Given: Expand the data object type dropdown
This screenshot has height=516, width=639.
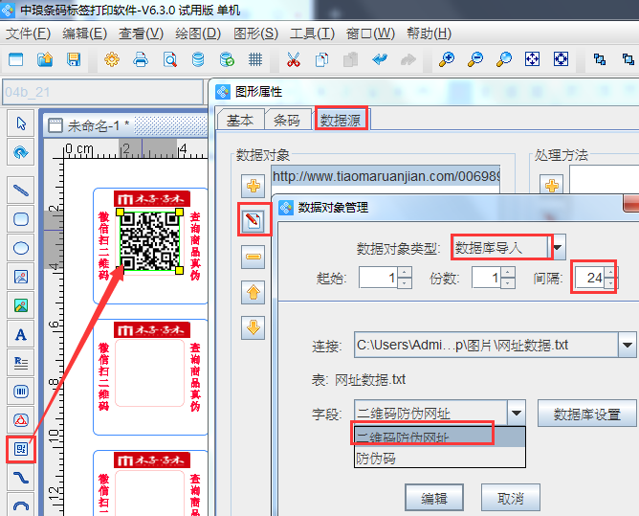Looking at the screenshot, I should click(559, 247).
